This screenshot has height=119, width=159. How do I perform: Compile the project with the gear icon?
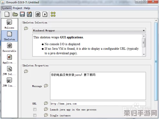pos(38,14)
